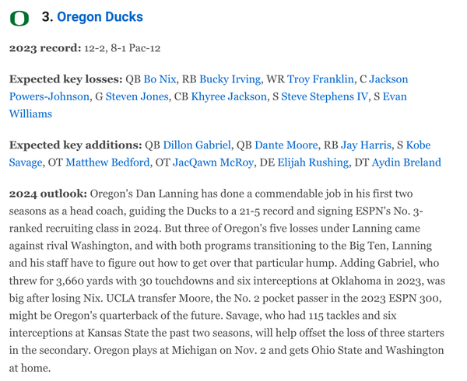Click the Steve Stephens IV link

pyautogui.click(x=325, y=96)
